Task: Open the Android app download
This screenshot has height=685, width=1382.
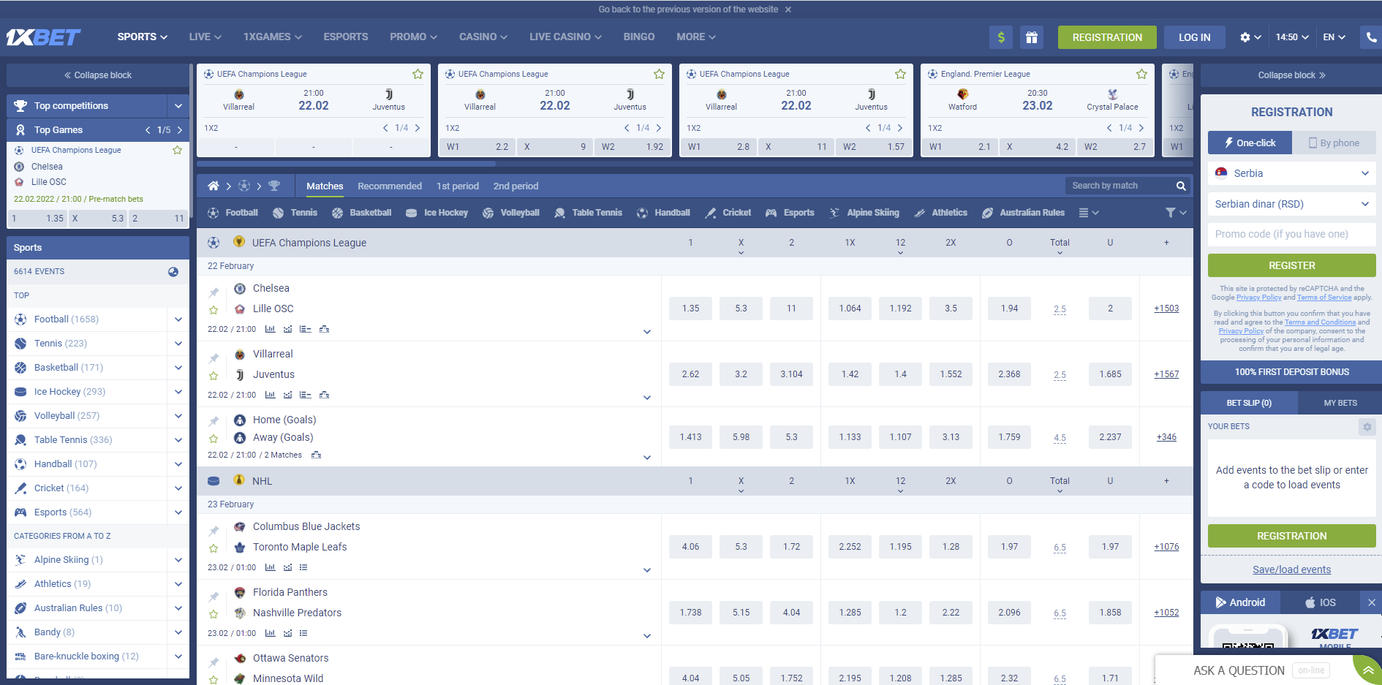Action: coord(1240,602)
